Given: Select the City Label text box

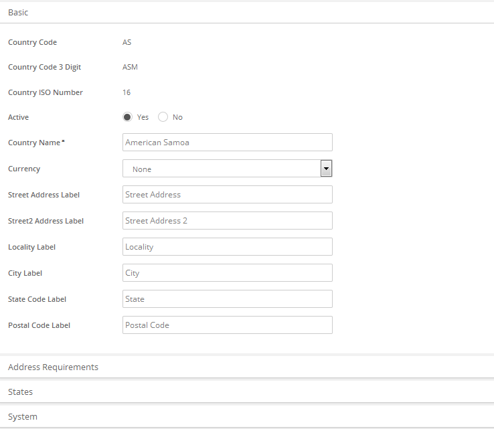Looking at the screenshot, I should coord(227,273).
